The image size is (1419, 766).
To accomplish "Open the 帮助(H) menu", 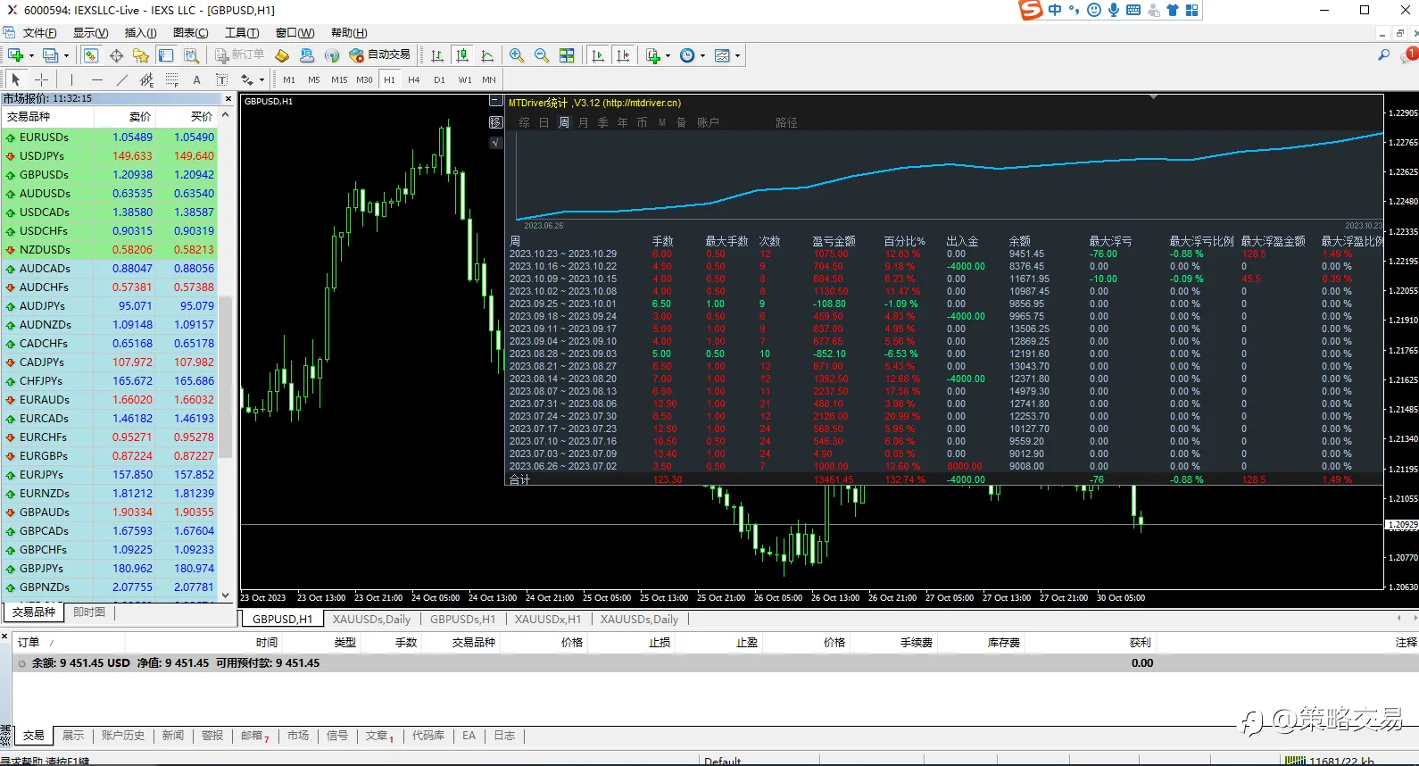I will coord(349,33).
